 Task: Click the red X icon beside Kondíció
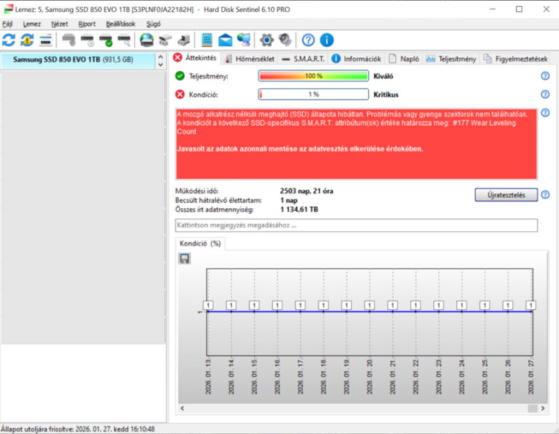pos(180,94)
